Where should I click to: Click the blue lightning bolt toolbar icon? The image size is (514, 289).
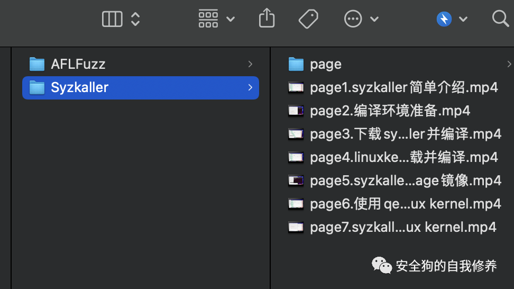click(x=444, y=19)
